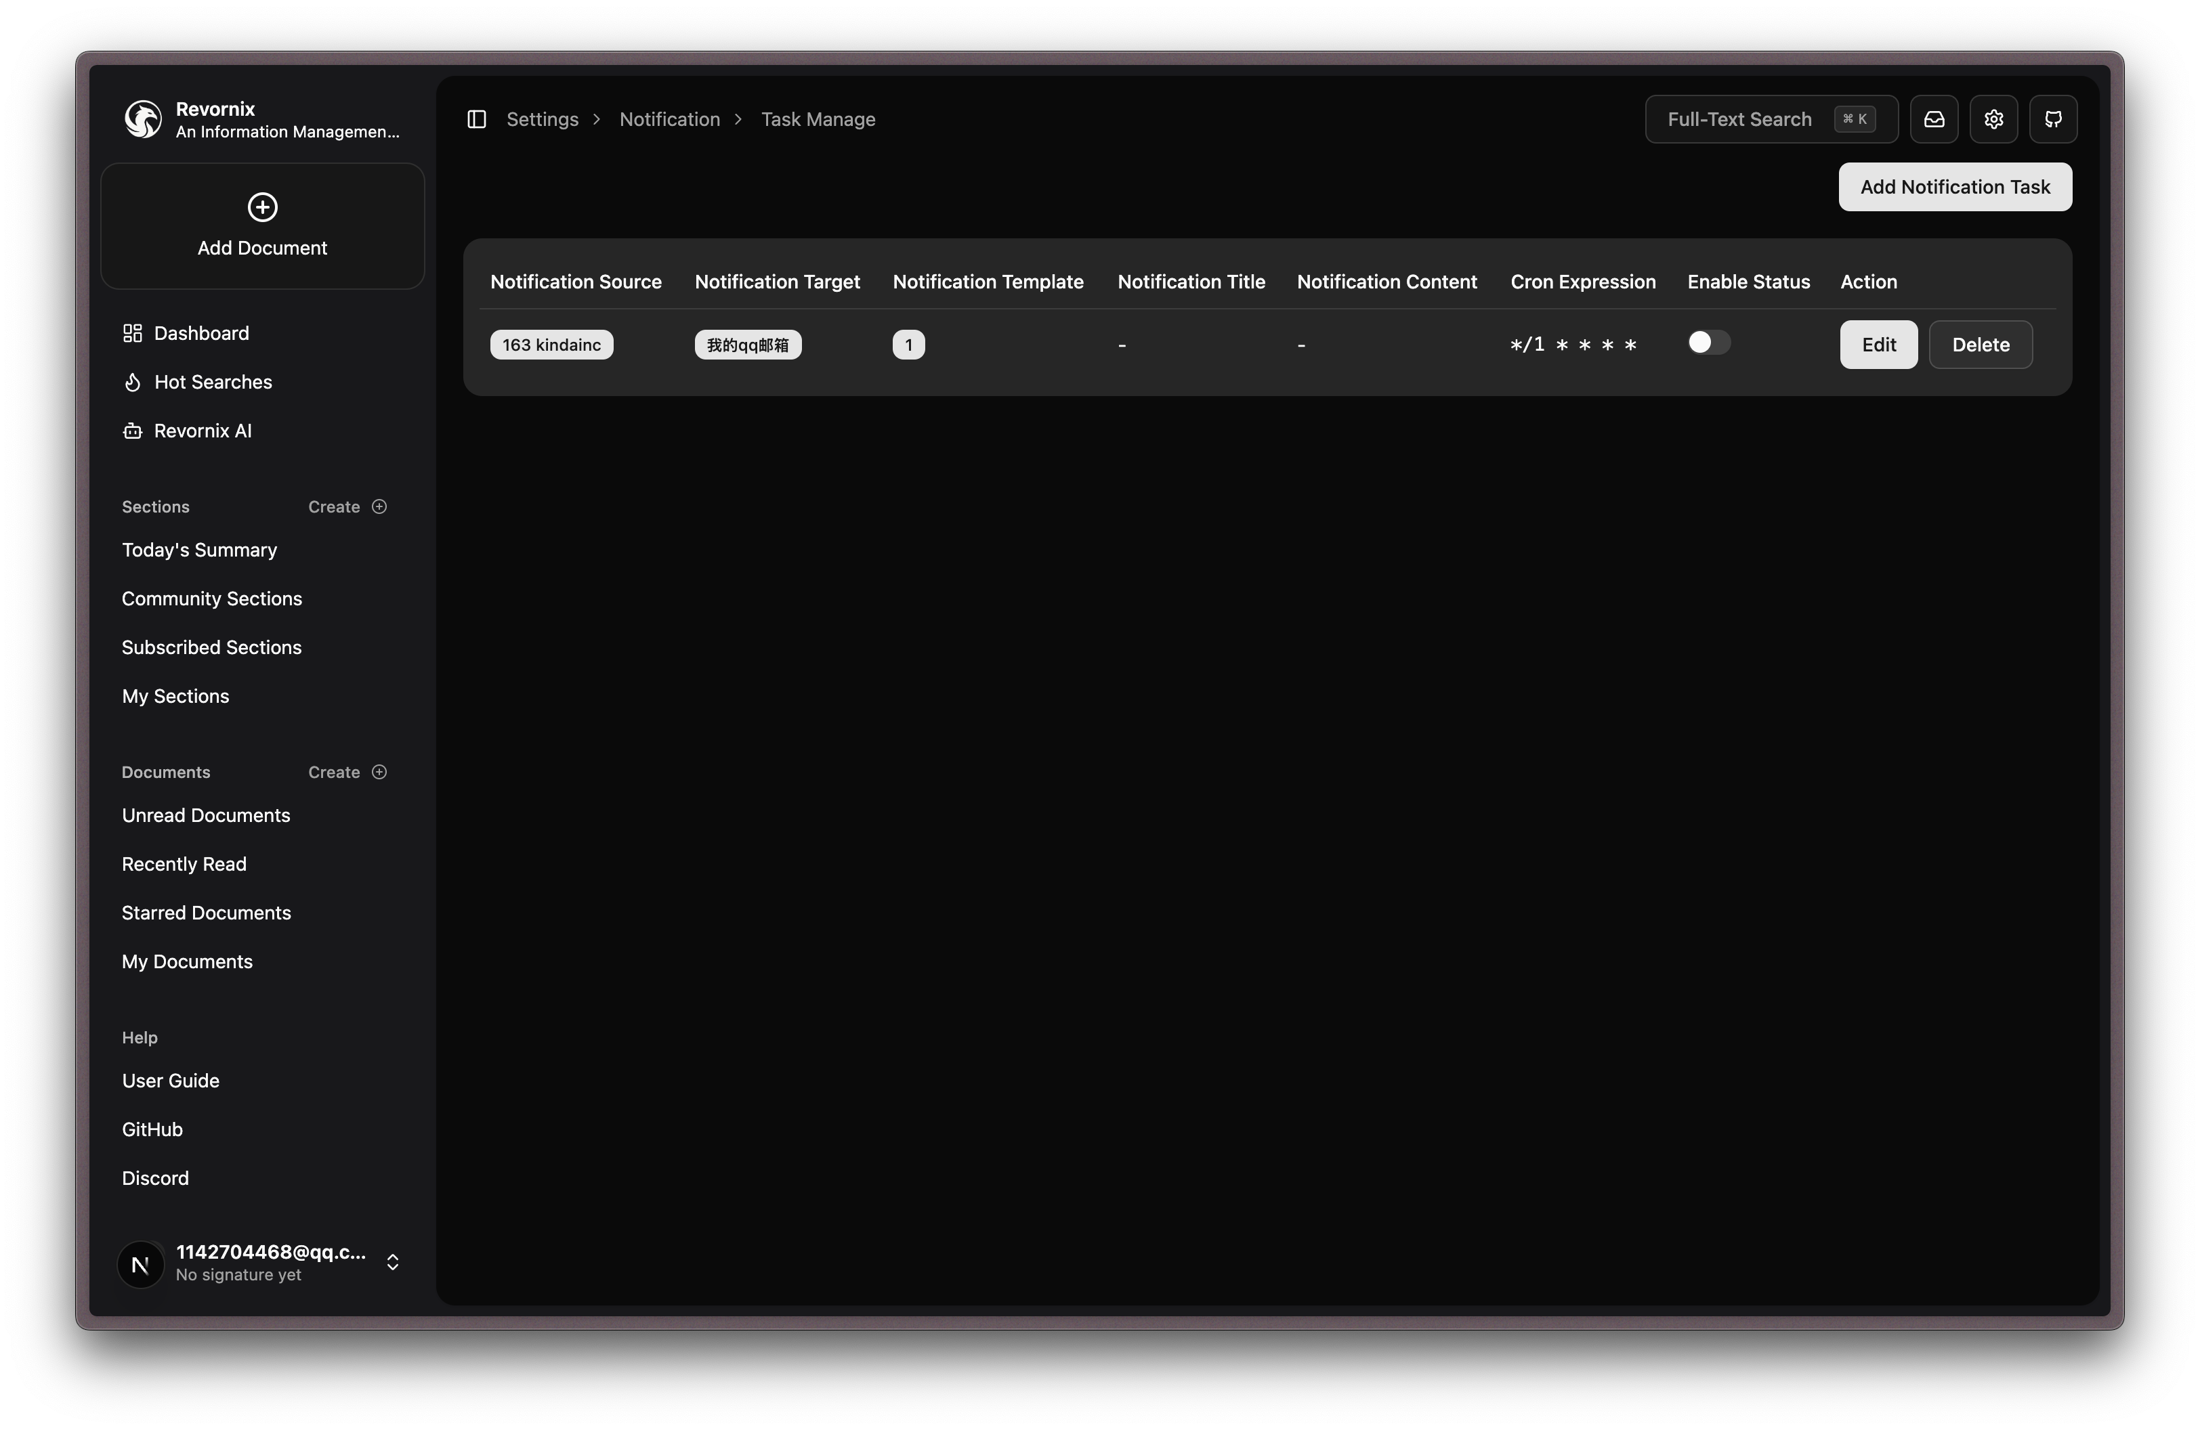
Task: Click the Notification Template column header
Action: [988, 282]
